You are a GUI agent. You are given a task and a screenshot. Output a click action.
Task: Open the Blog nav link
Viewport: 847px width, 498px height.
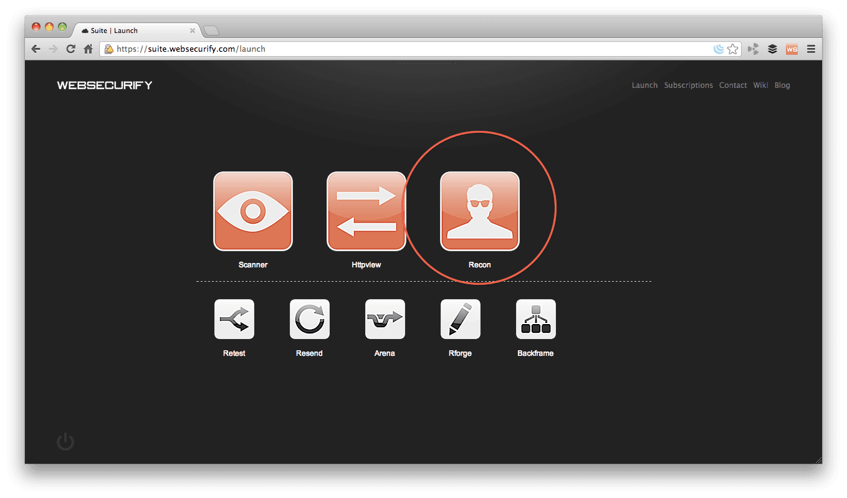(x=782, y=85)
